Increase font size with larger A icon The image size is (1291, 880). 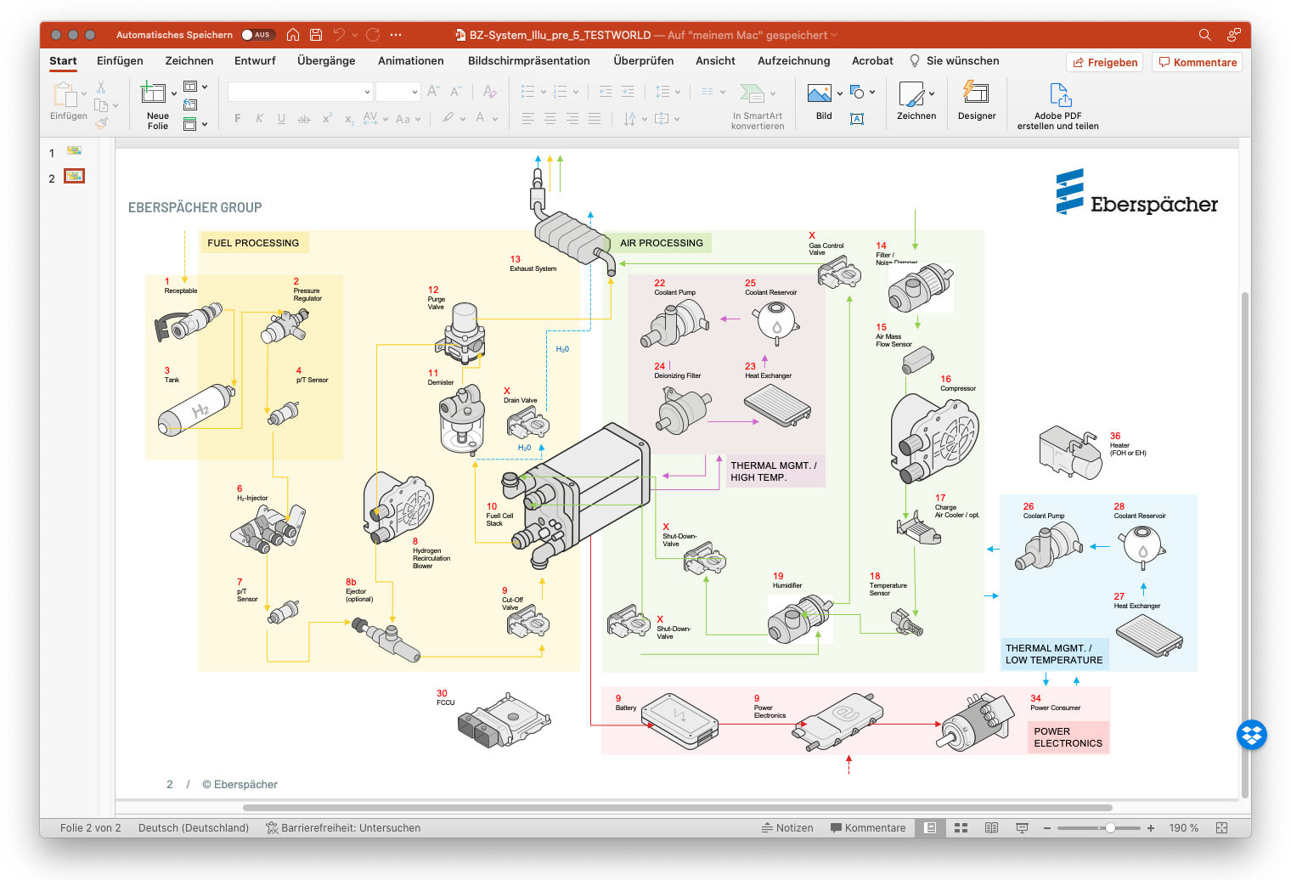(433, 91)
